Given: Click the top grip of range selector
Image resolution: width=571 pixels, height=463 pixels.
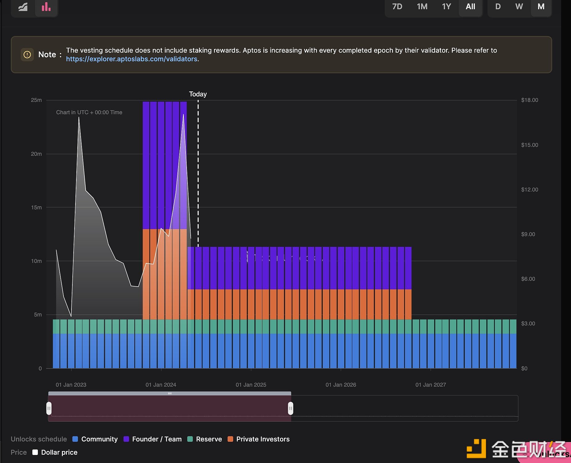Looking at the screenshot, I should coord(170,393).
